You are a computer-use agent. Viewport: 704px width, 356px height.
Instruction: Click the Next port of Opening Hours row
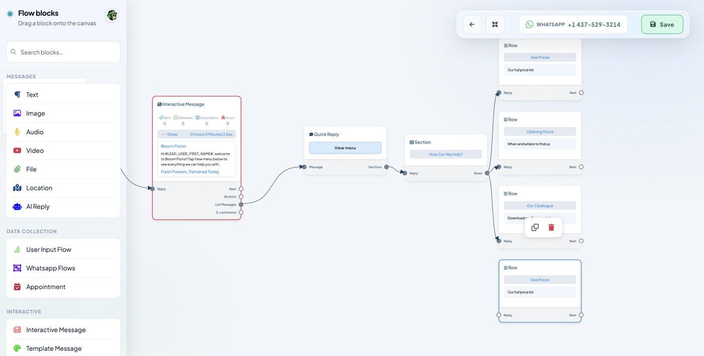point(581,167)
